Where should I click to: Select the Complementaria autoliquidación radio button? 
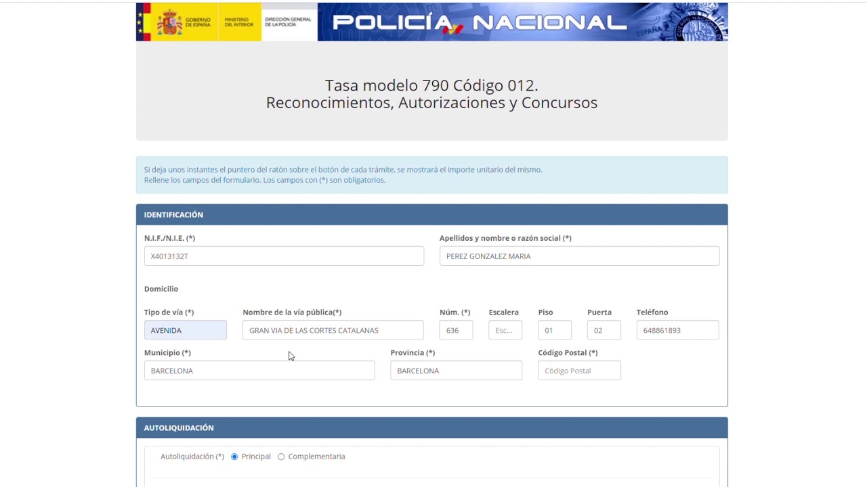coord(281,457)
